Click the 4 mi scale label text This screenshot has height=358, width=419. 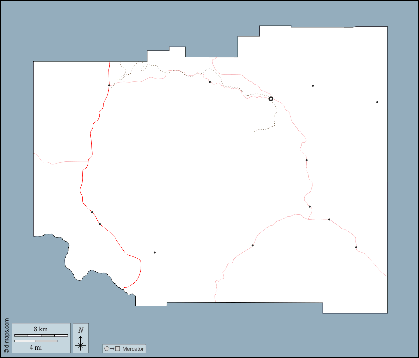pyautogui.click(x=35, y=347)
